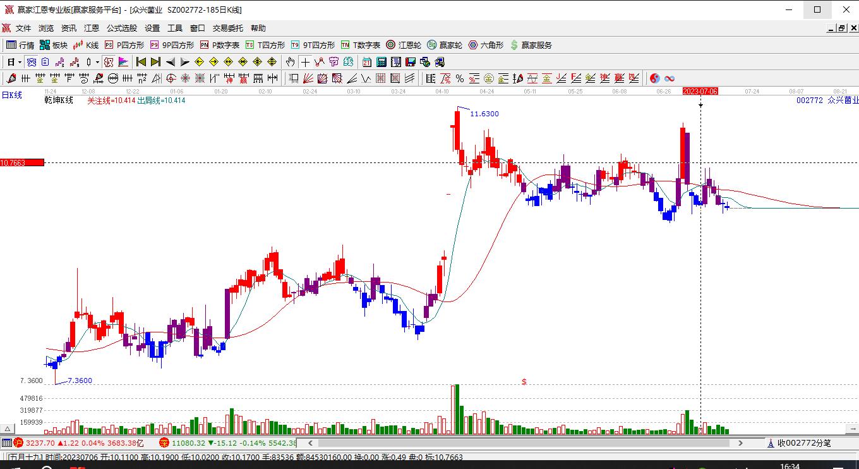Select the four-way diamond arrow tool
859x469 pixels.
272,62
